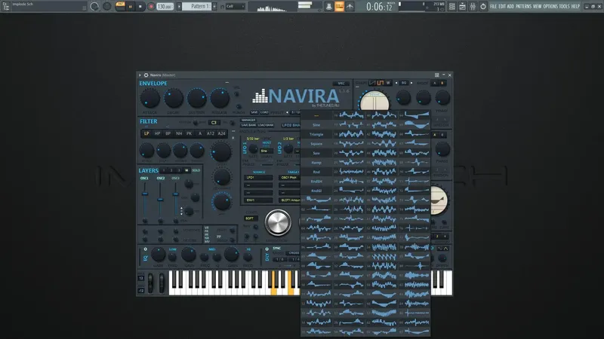Choose Triangle in the waveform list
604x339 pixels.
point(316,135)
